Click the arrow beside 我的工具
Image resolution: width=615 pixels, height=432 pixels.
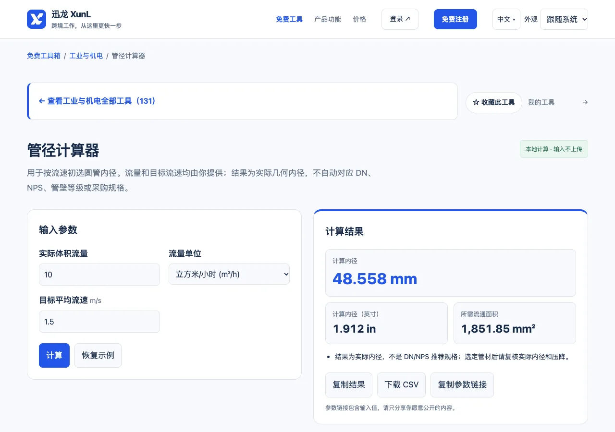[x=585, y=102]
